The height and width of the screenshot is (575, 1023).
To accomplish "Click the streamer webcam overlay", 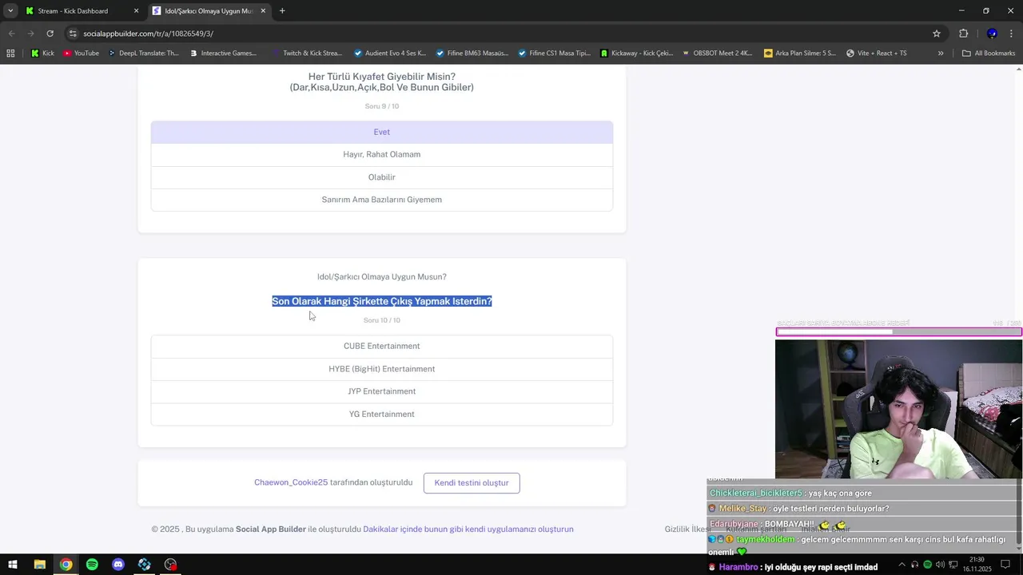I will click(x=898, y=409).
